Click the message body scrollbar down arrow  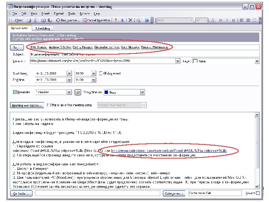257,186
